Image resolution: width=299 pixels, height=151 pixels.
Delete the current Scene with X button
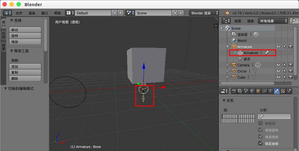[x=181, y=13]
